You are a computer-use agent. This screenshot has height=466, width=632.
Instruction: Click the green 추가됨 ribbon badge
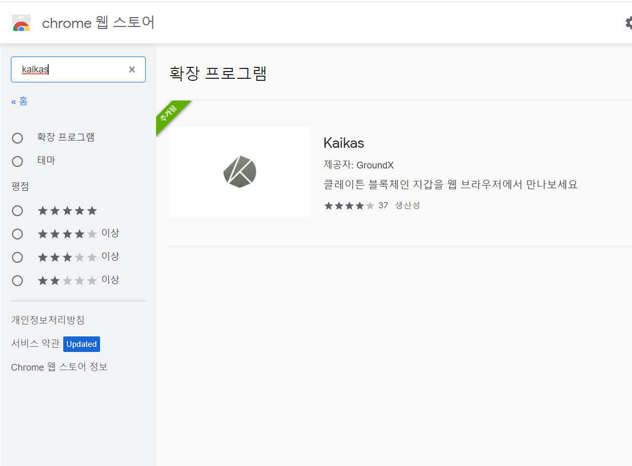pyautogui.click(x=170, y=115)
